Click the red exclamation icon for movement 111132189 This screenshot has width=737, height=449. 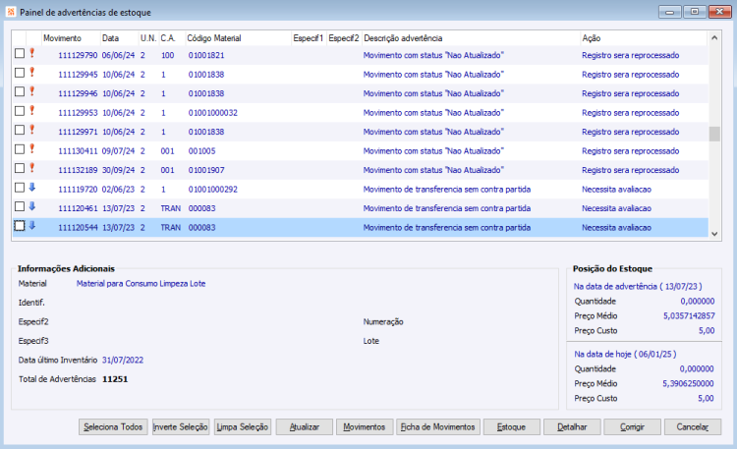32,168
